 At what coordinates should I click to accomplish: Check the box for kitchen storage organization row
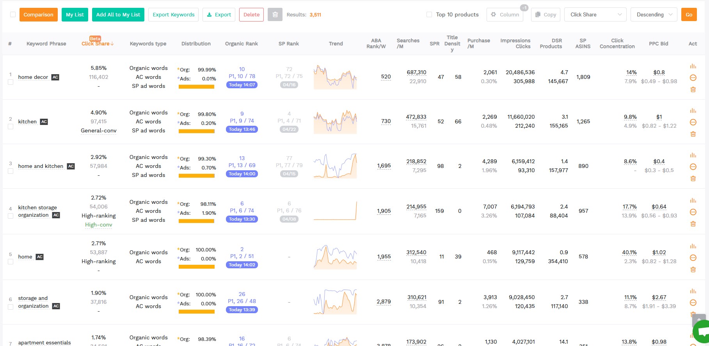(x=11, y=216)
